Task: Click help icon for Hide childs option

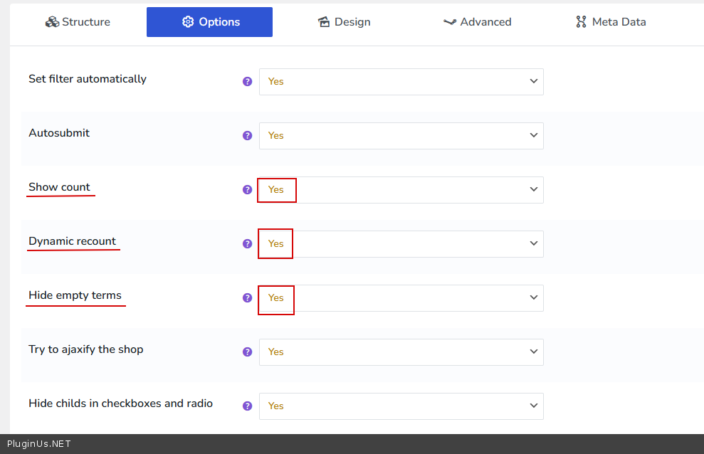Action: (x=247, y=406)
